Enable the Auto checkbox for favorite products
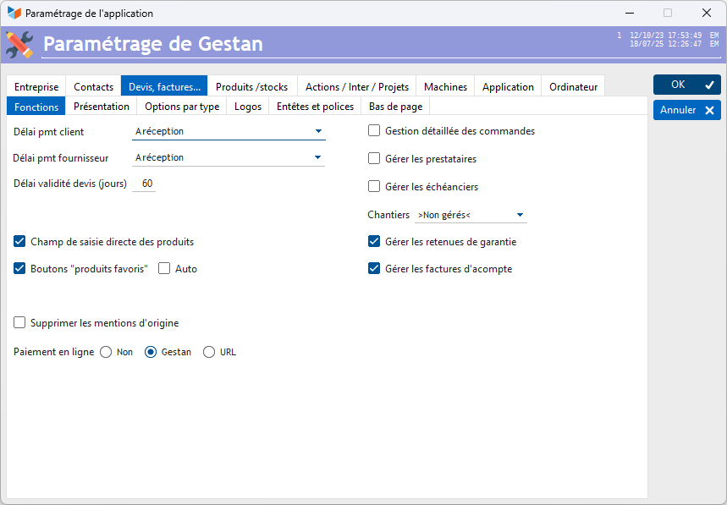727x505 pixels. click(x=164, y=269)
